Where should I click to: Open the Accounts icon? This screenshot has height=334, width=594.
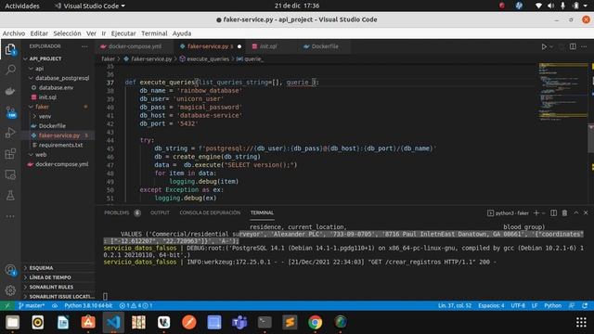click(10, 270)
